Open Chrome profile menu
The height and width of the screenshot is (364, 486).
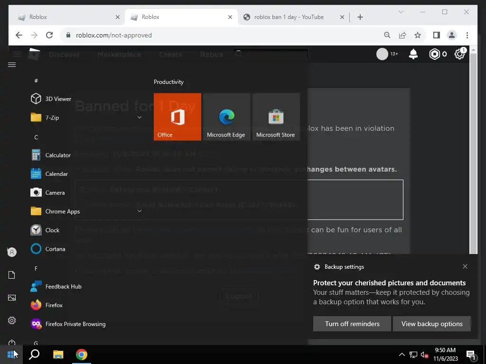click(452, 35)
